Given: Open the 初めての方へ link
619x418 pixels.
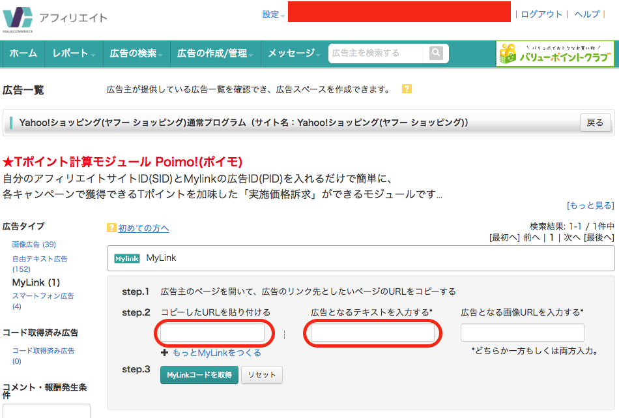Looking at the screenshot, I should [x=143, y=228].
